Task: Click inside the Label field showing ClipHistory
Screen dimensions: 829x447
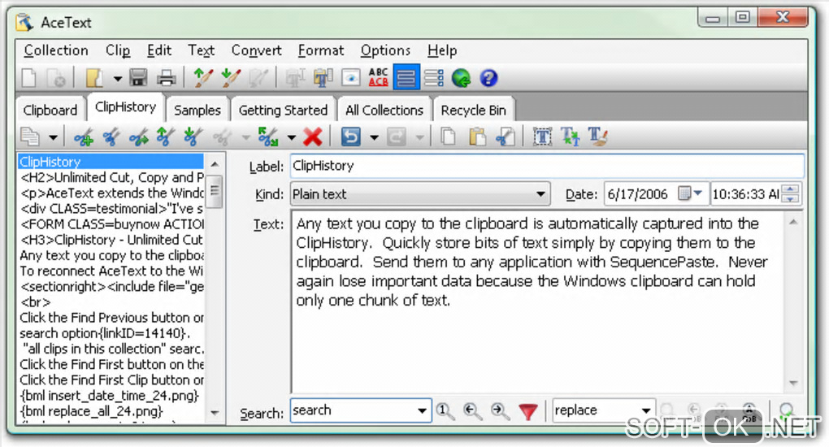Action: click(x=547, y=166)
